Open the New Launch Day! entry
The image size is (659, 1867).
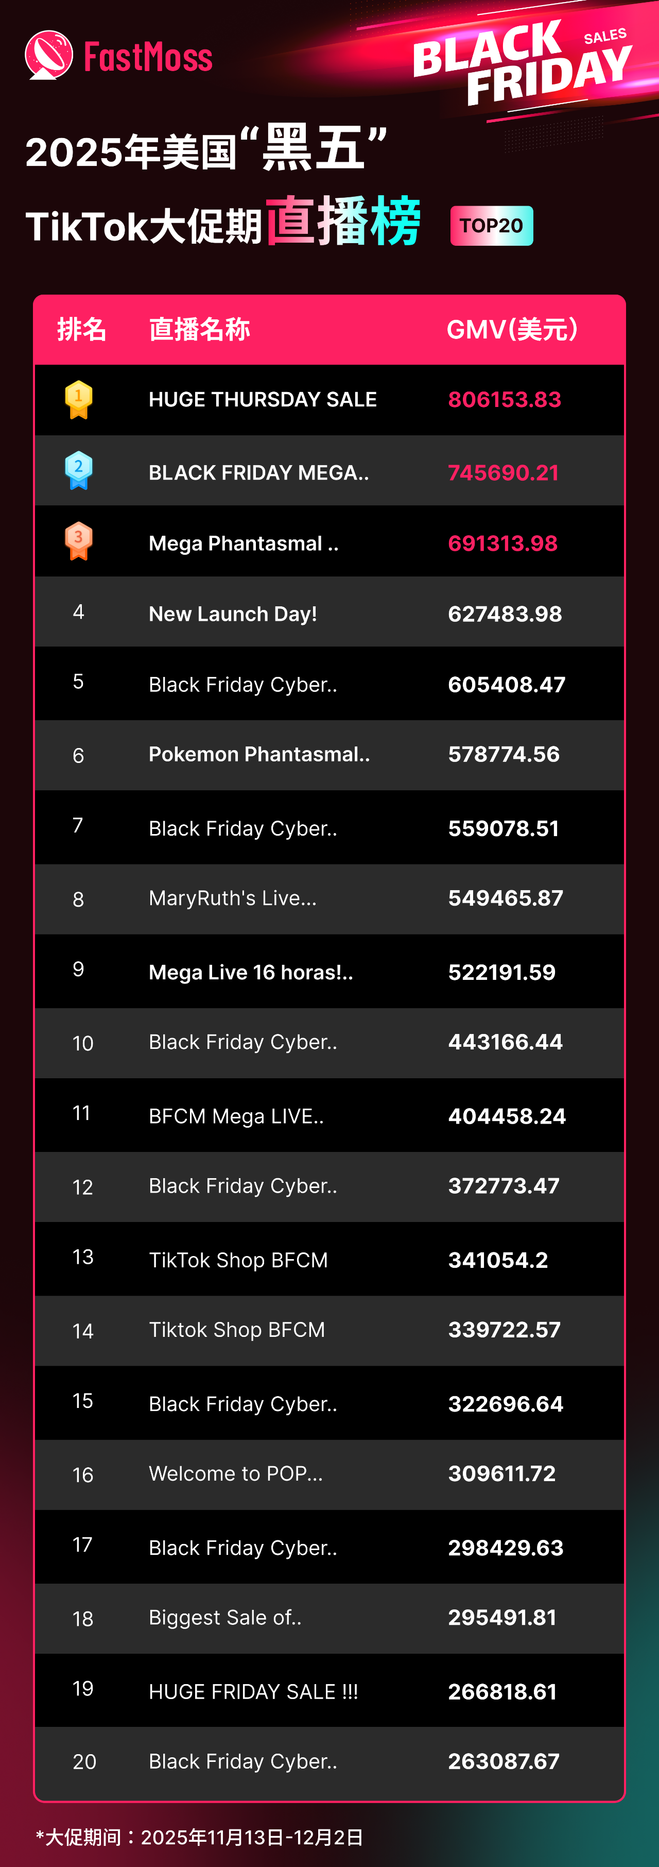(x=233, y=614)
